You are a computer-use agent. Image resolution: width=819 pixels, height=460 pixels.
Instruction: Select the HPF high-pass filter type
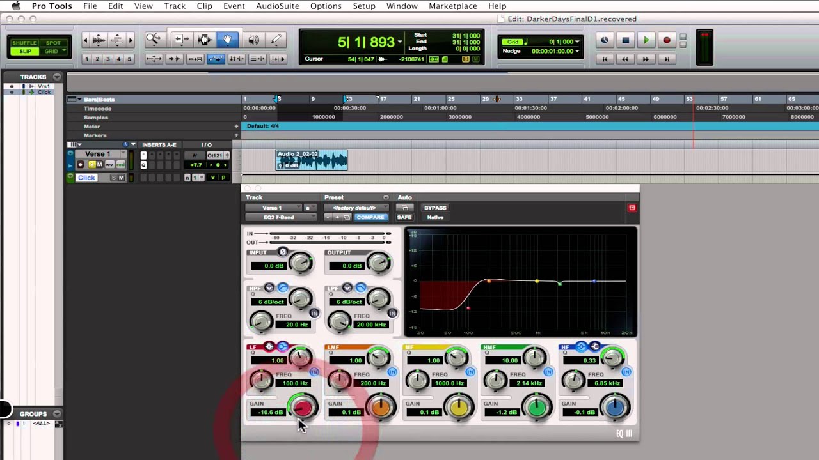[283, 288]
